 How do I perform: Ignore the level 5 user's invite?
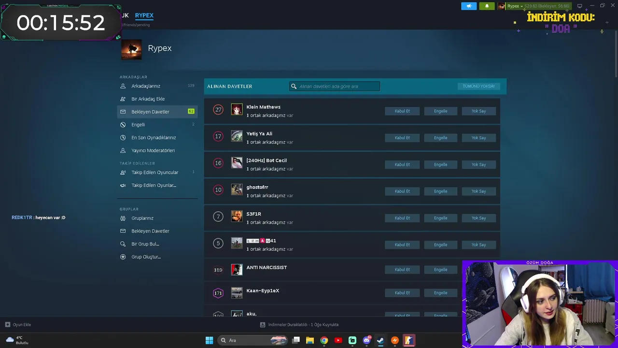point(478,245)
